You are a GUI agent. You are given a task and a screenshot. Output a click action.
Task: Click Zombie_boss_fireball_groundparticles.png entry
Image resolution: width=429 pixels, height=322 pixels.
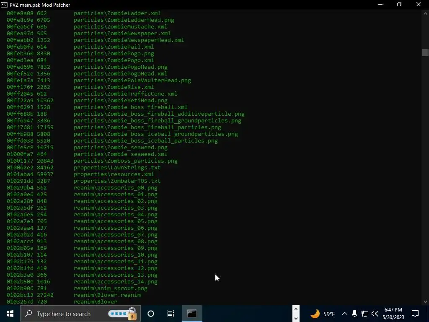pyautogui.click(x=158, y=120)
